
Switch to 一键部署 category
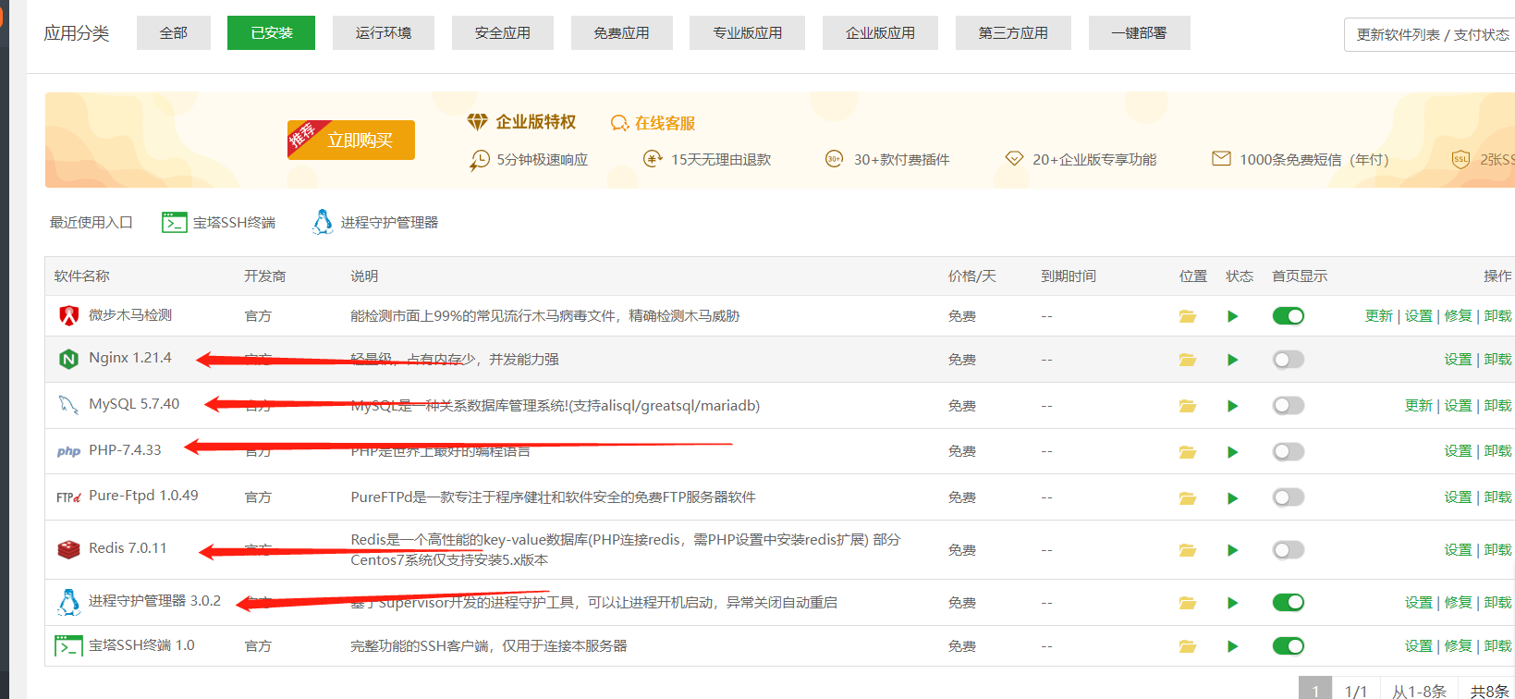[1139, 32]
